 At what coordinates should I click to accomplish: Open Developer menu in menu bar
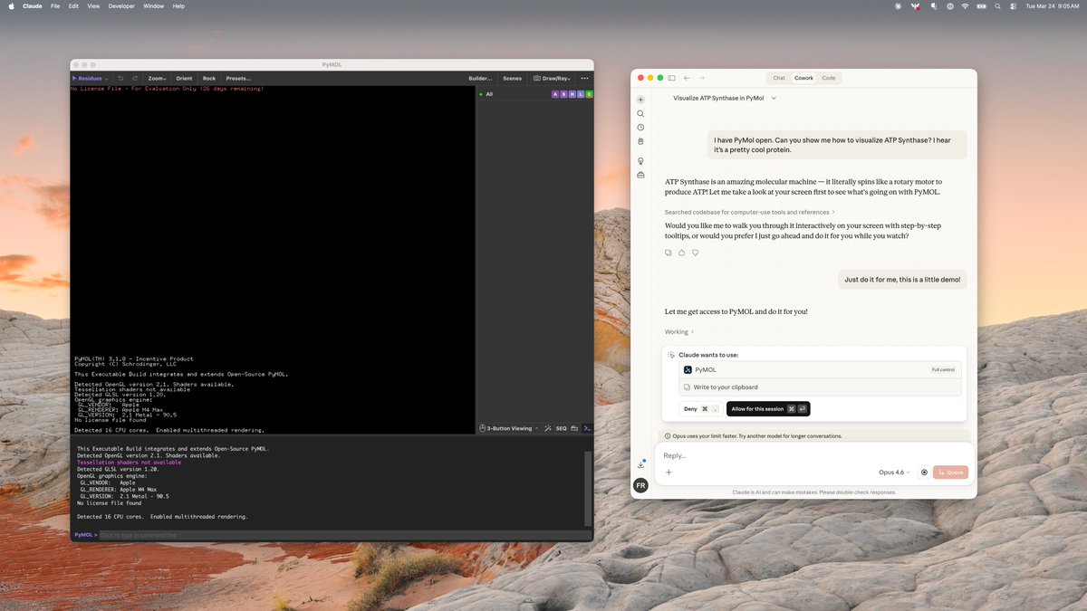coord(121,5)
